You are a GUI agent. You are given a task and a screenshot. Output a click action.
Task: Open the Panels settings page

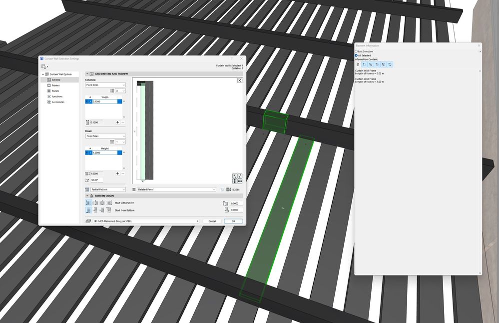pyautogui.click(x=49, y=91)
